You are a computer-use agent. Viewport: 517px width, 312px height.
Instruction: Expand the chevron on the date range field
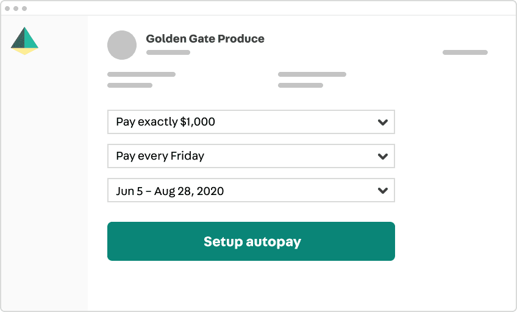pyautogui.click(x=382, y=190)
